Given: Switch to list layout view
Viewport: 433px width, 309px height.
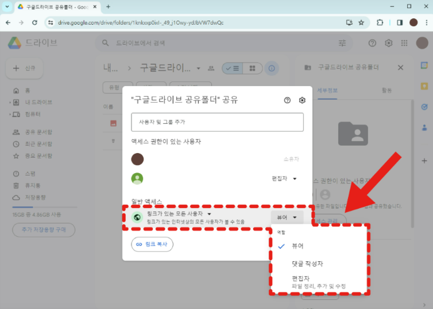Looking at the screenshot, I should pos(233,68).
